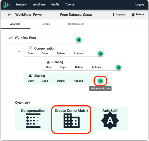Open the nested Scaling task
This screenshot has width=149, height=141.
(49, 67)
